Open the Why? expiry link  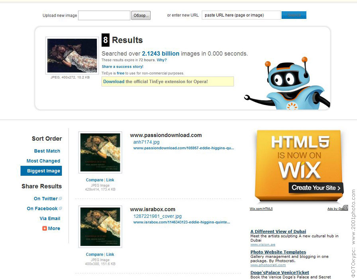(162, 60)
